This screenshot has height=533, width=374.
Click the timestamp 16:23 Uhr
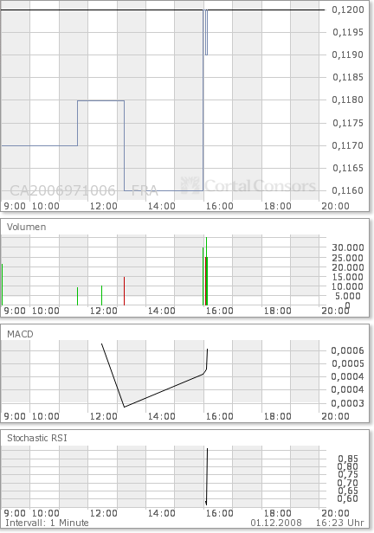click(340, 523)
